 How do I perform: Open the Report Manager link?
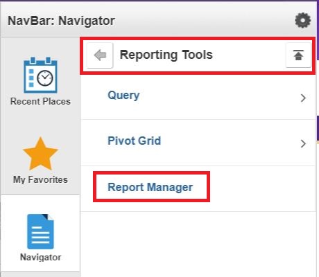point(150,187)
